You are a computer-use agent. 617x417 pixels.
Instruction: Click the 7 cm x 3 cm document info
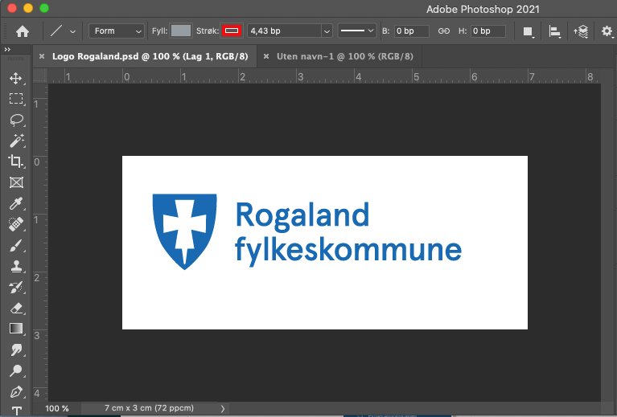click(x=149, y=408)
